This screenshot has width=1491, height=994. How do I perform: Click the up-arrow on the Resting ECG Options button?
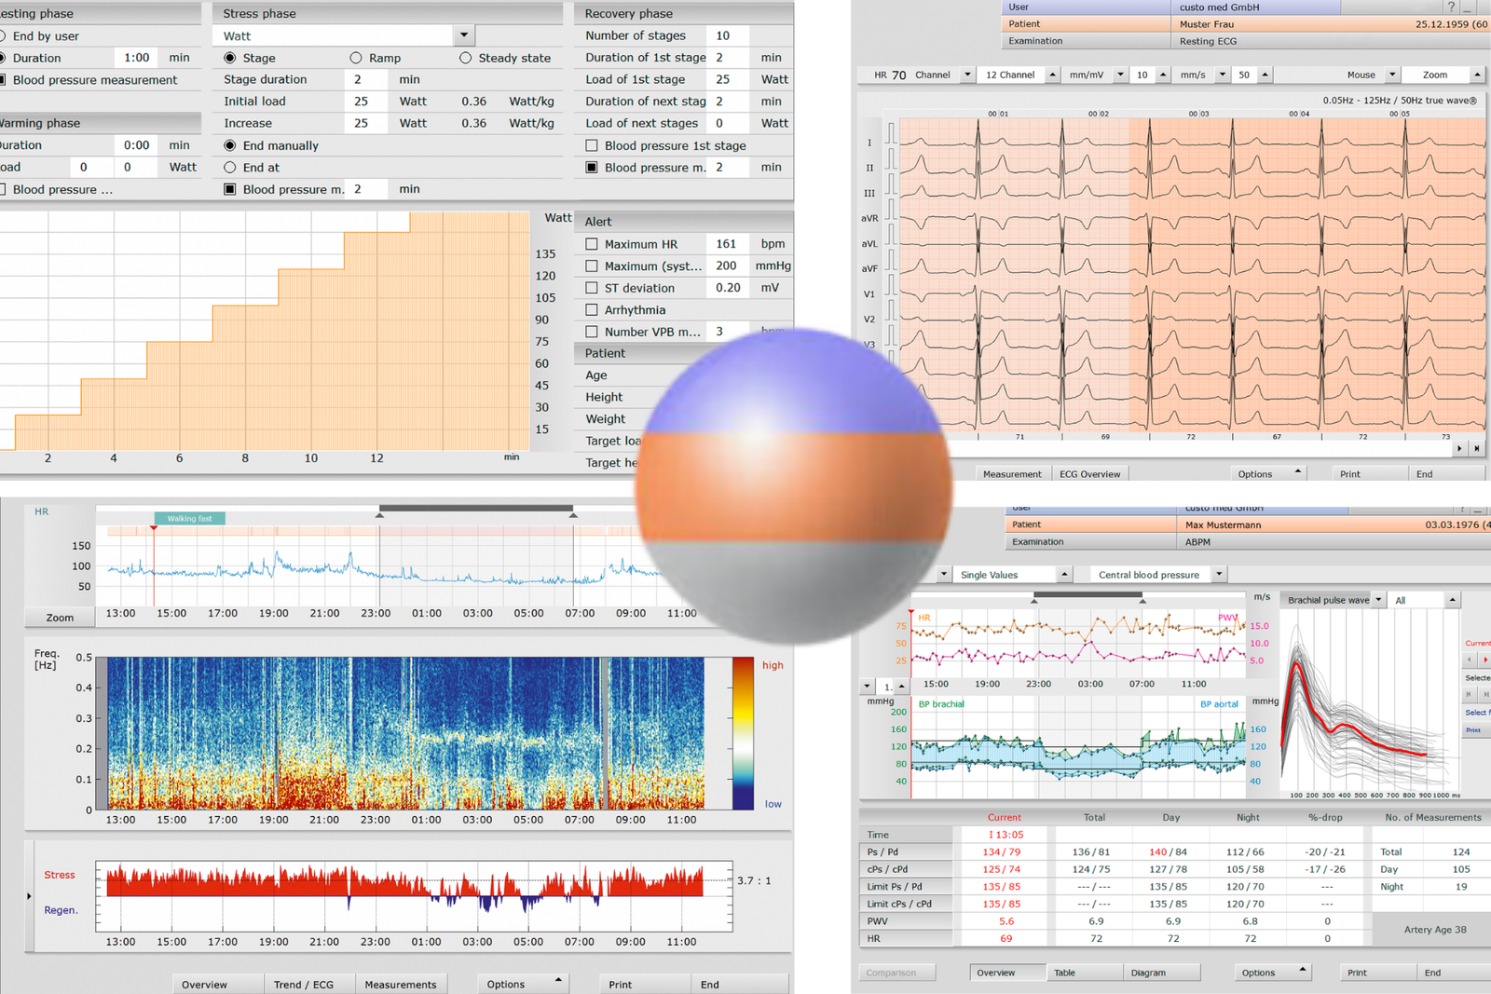[1297, 472]
